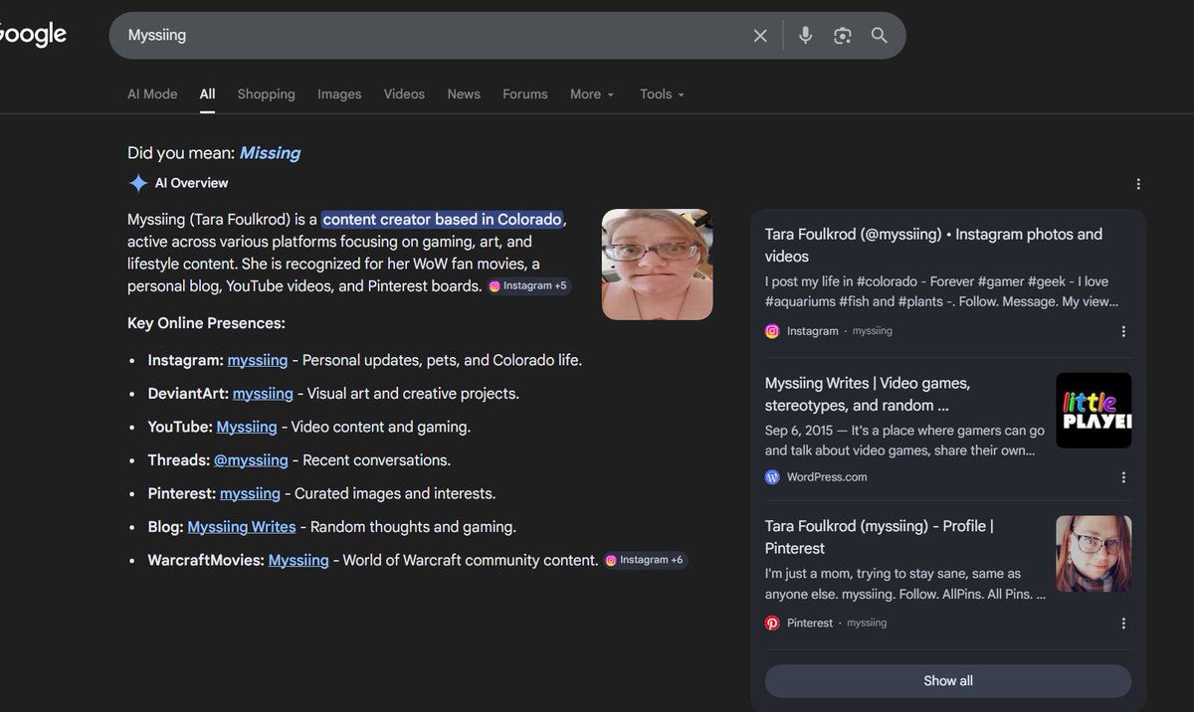Click the 'Missing' spelling suggestion link
This screenshot has height=712, width=1194.
point(270,153)
